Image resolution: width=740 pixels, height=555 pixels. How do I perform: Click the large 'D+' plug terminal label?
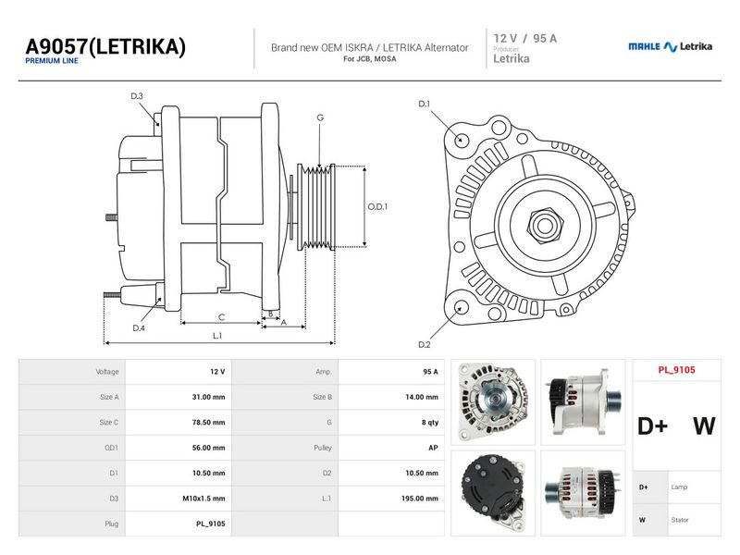tap(653, 425)
